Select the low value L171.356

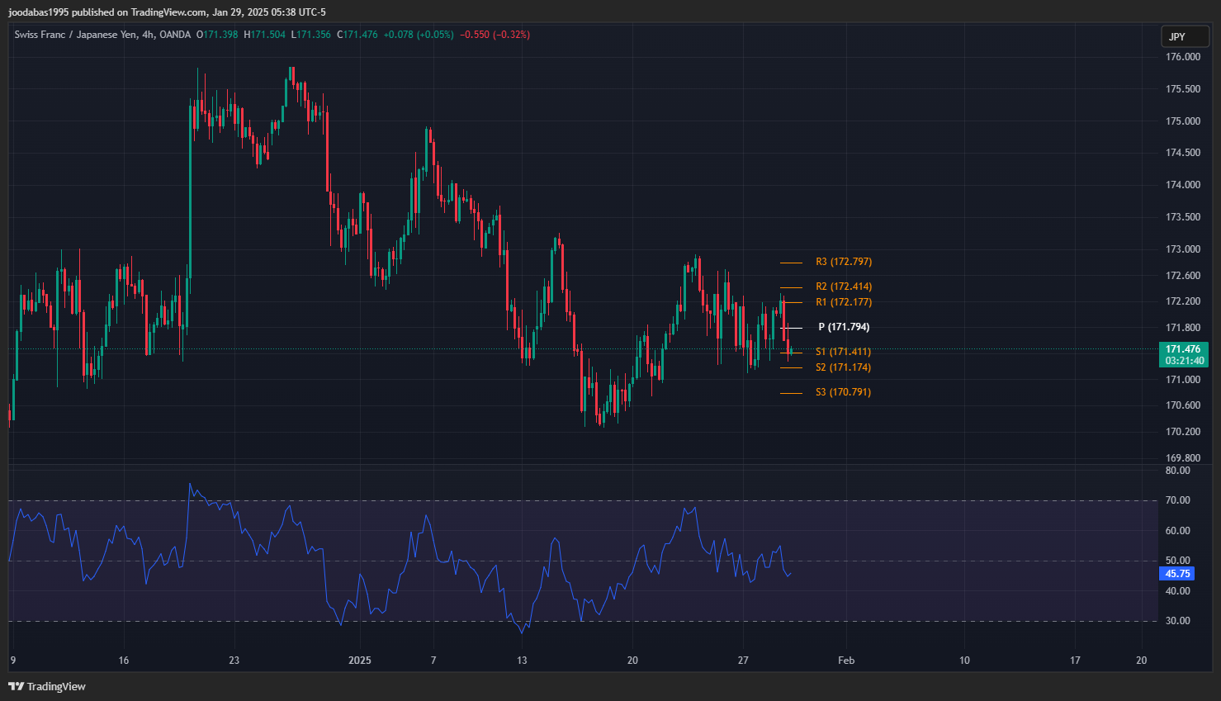pos(310,35)
